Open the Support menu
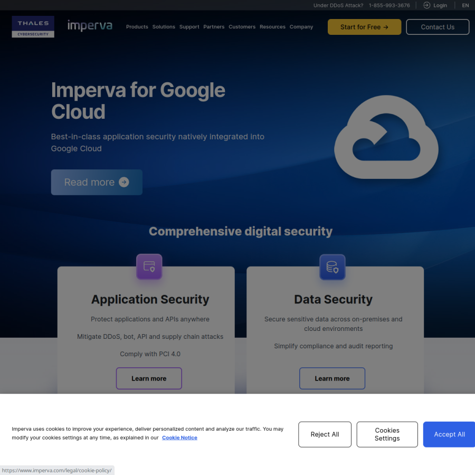The image size is (475, 475). pyautogui.click(x=189, y=27)
